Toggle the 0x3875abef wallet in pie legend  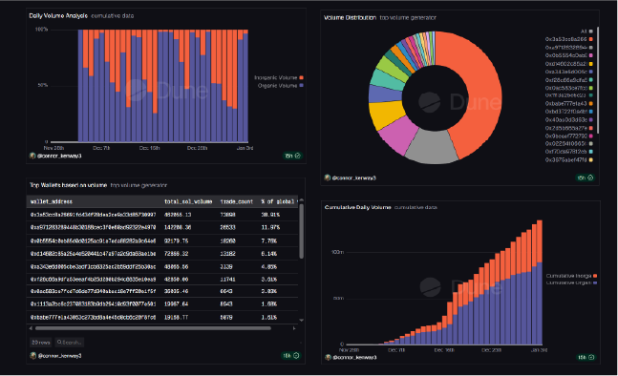[x=568, y=160]
